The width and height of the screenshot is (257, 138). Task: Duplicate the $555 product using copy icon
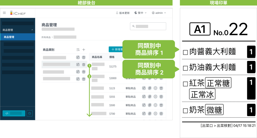click(x=150, y=97)
